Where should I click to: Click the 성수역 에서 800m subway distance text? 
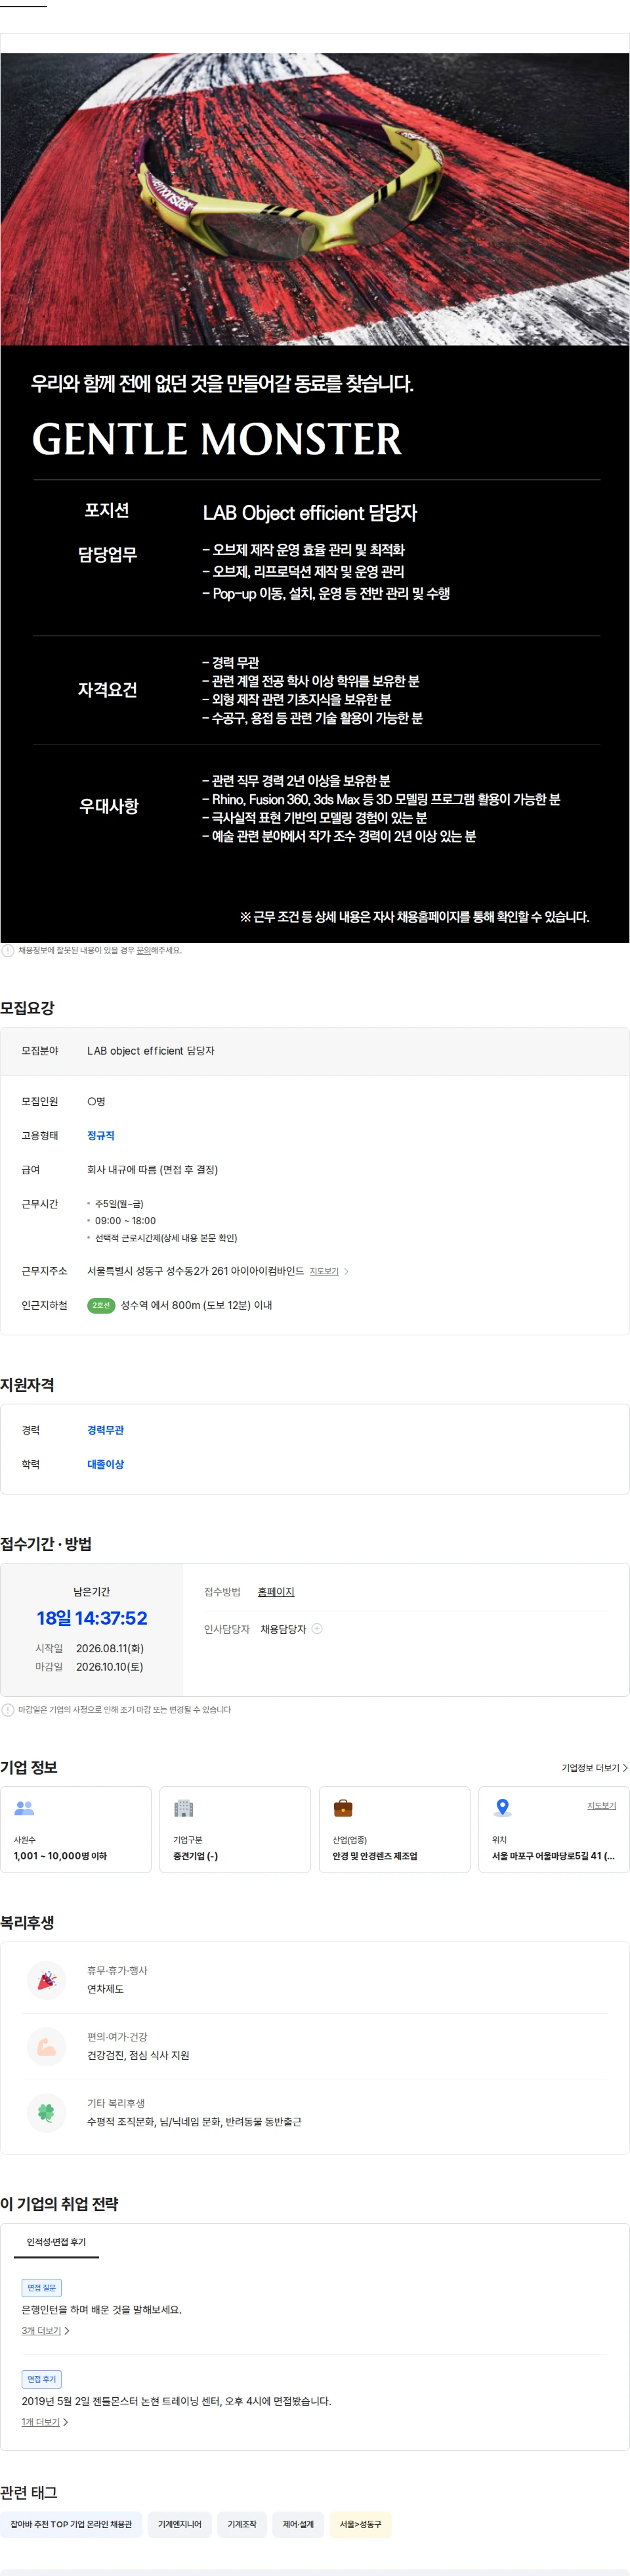pos(197,1305)
